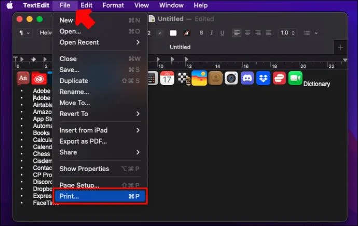Viewport: 358px width, 226px height.
Task: Click the FaceTime app icon
Action: pos(295,78)
